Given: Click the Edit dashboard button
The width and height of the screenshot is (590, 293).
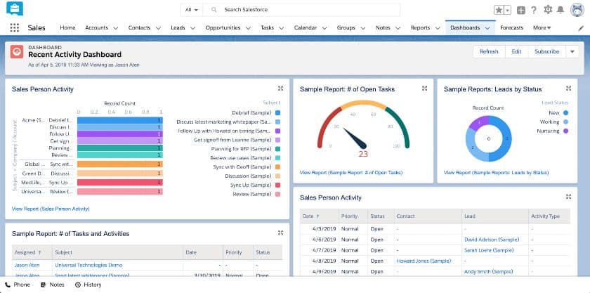Looking at the screenshot, I should pos(516,51).
